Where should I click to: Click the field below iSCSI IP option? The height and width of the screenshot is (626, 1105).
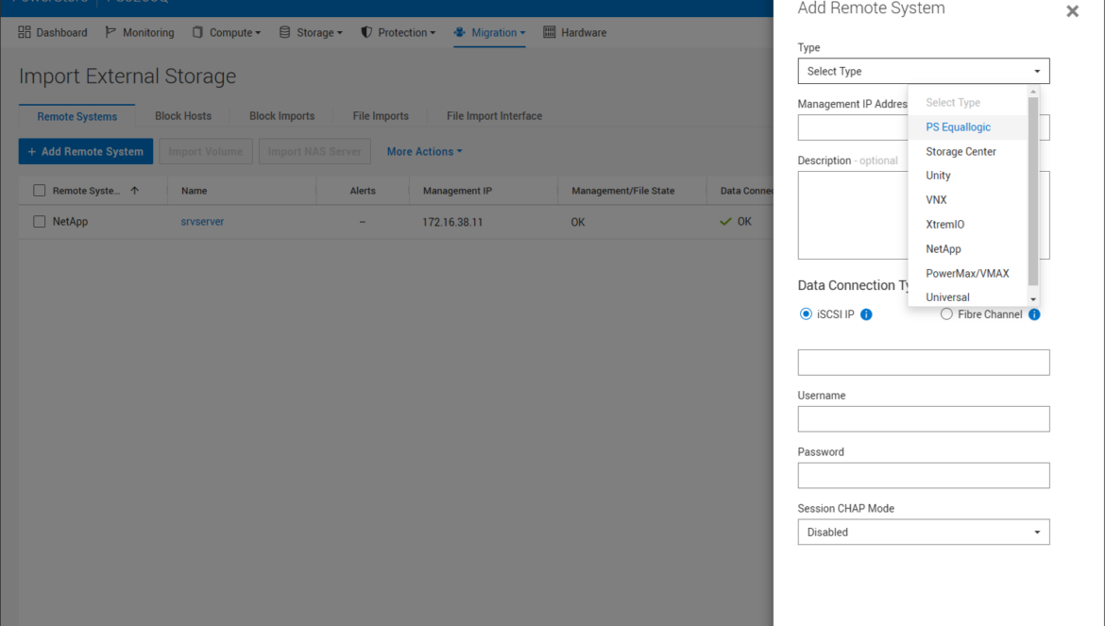tap(923, 363)
